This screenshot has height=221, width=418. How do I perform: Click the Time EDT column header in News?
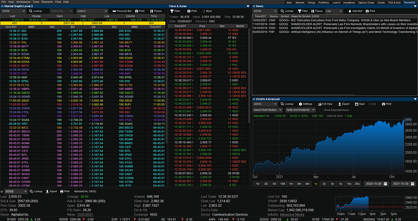(260, 16)
